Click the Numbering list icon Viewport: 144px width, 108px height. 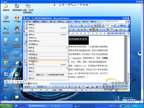coord(101,29)
